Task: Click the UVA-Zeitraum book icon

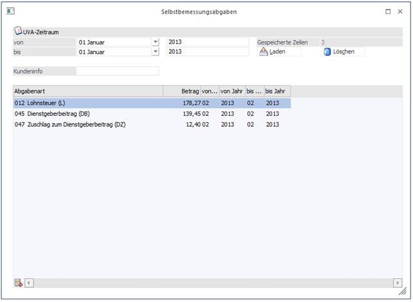Action: [17, 31]
